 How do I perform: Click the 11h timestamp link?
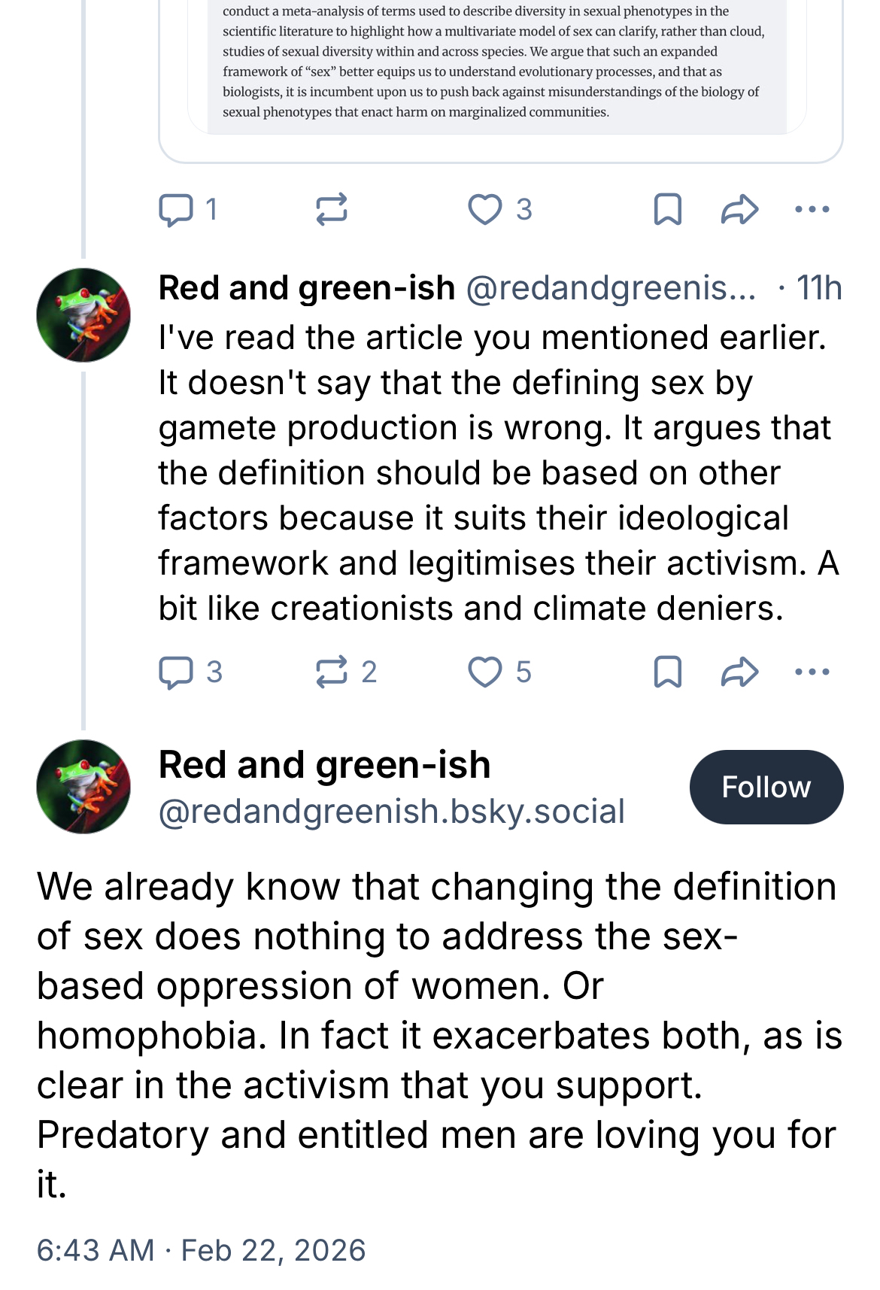[818, 288]
